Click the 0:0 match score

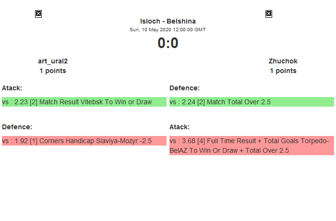coord(168,43)
